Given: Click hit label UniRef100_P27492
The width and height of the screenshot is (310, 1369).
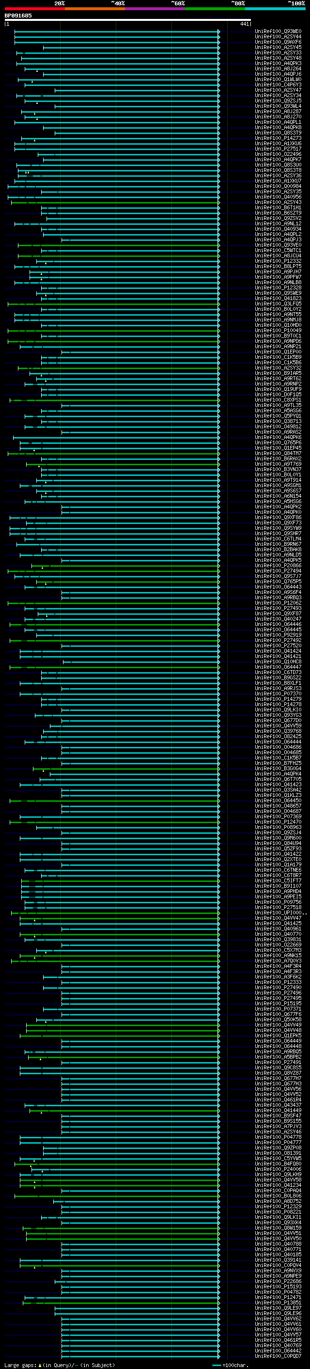Looking at the screenshot, I should click(x=278, y=641).
